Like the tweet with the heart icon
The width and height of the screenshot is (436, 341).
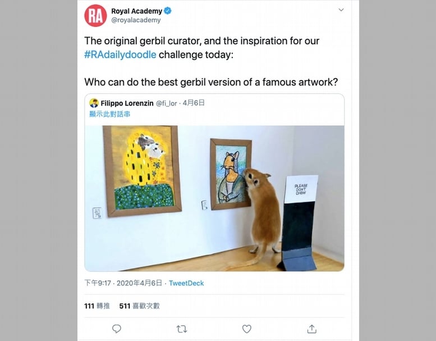click(x=247, y=329)
